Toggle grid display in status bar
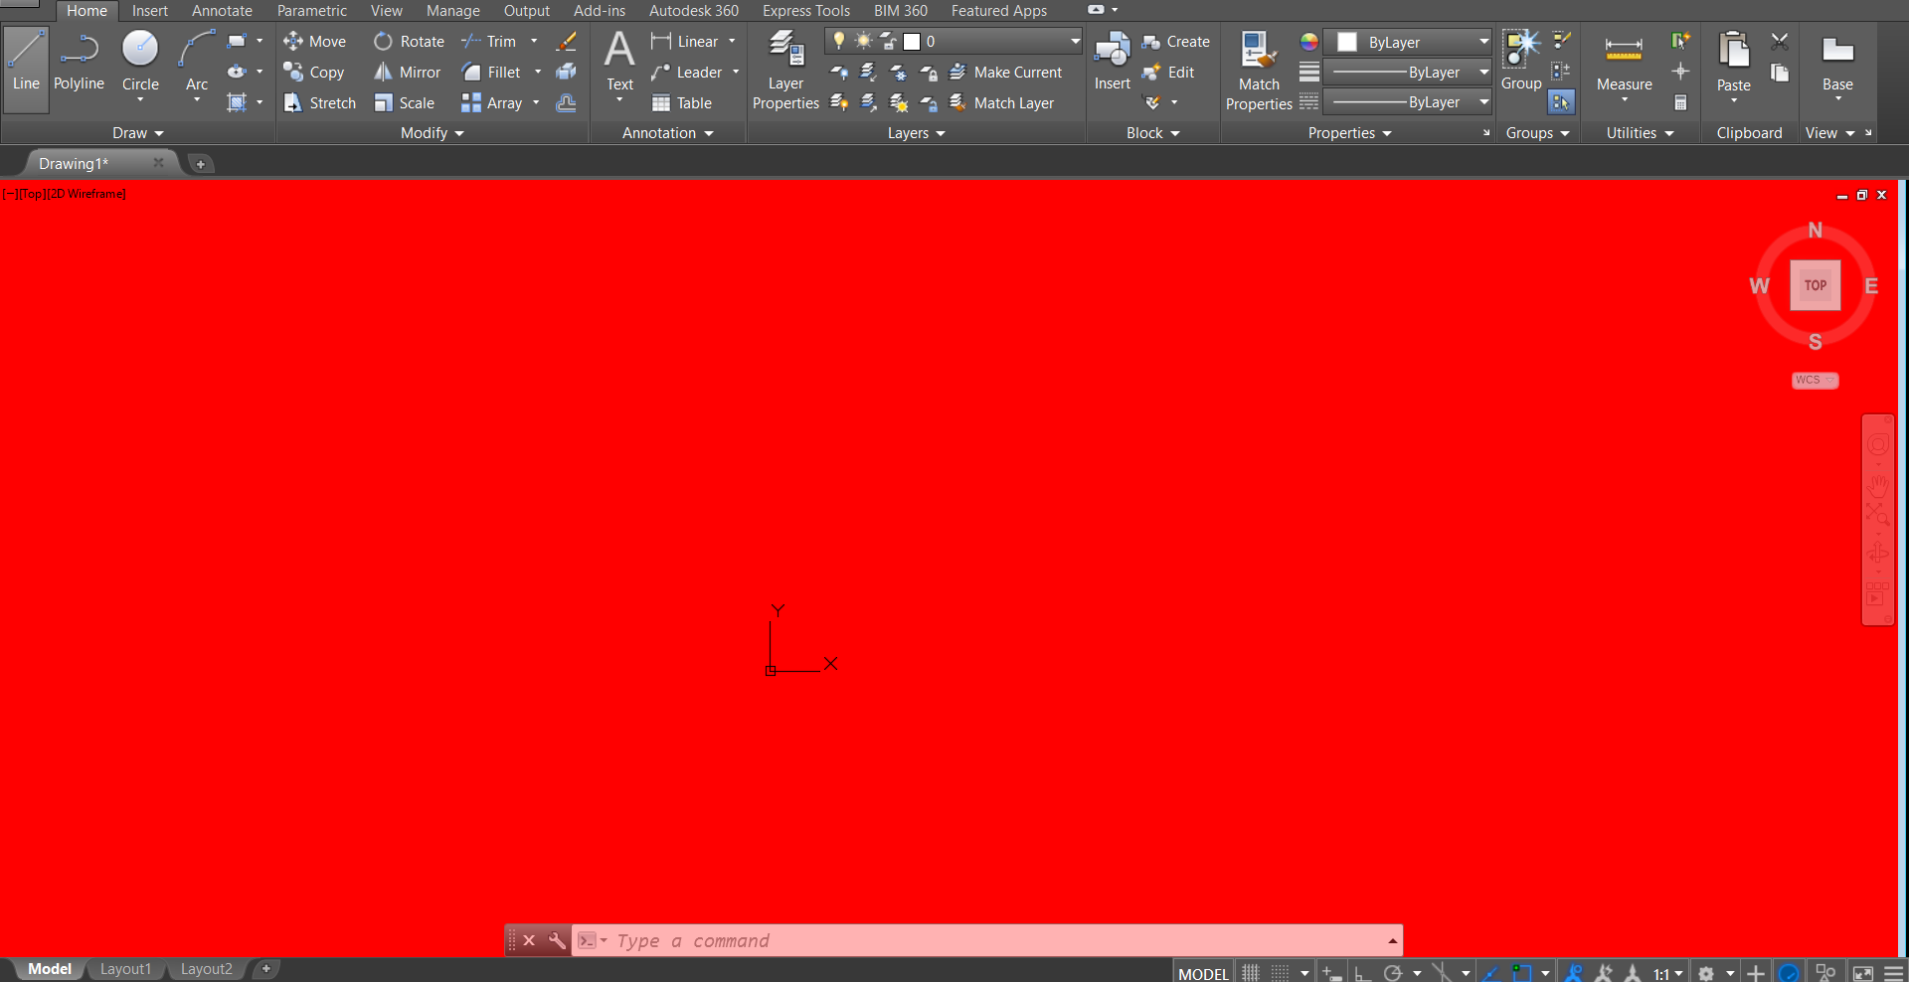This screenshot has width=1909, height=982. [1250, 971]
